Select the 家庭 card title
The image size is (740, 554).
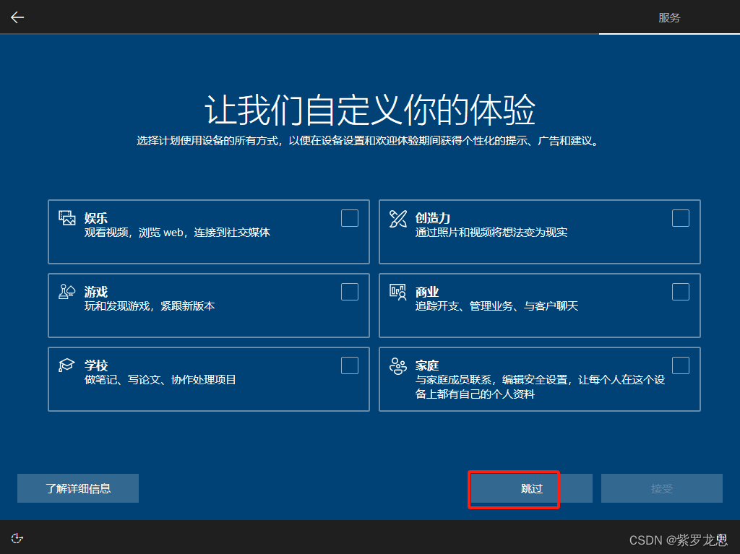pos(426,365)
